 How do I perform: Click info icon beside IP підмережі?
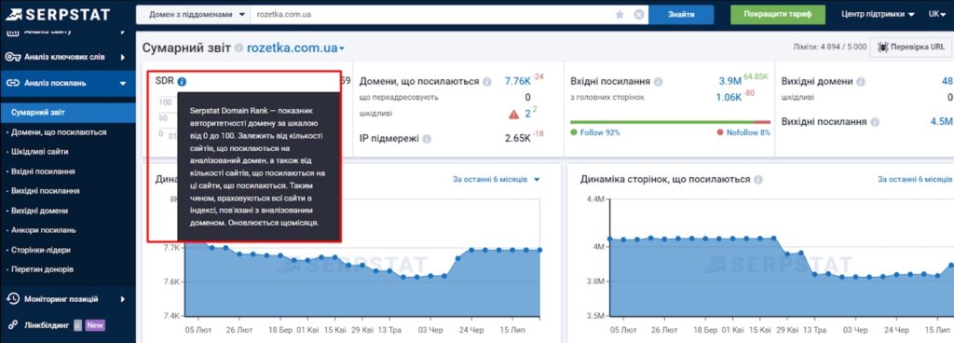tap(427, 139)
